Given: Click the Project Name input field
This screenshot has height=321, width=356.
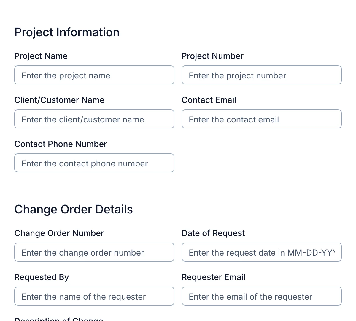Looking at the screenshot, I should click(x=94, y=75).
